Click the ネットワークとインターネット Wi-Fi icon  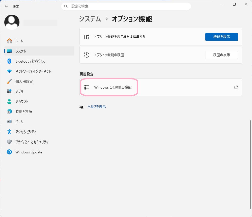point(9,71)
